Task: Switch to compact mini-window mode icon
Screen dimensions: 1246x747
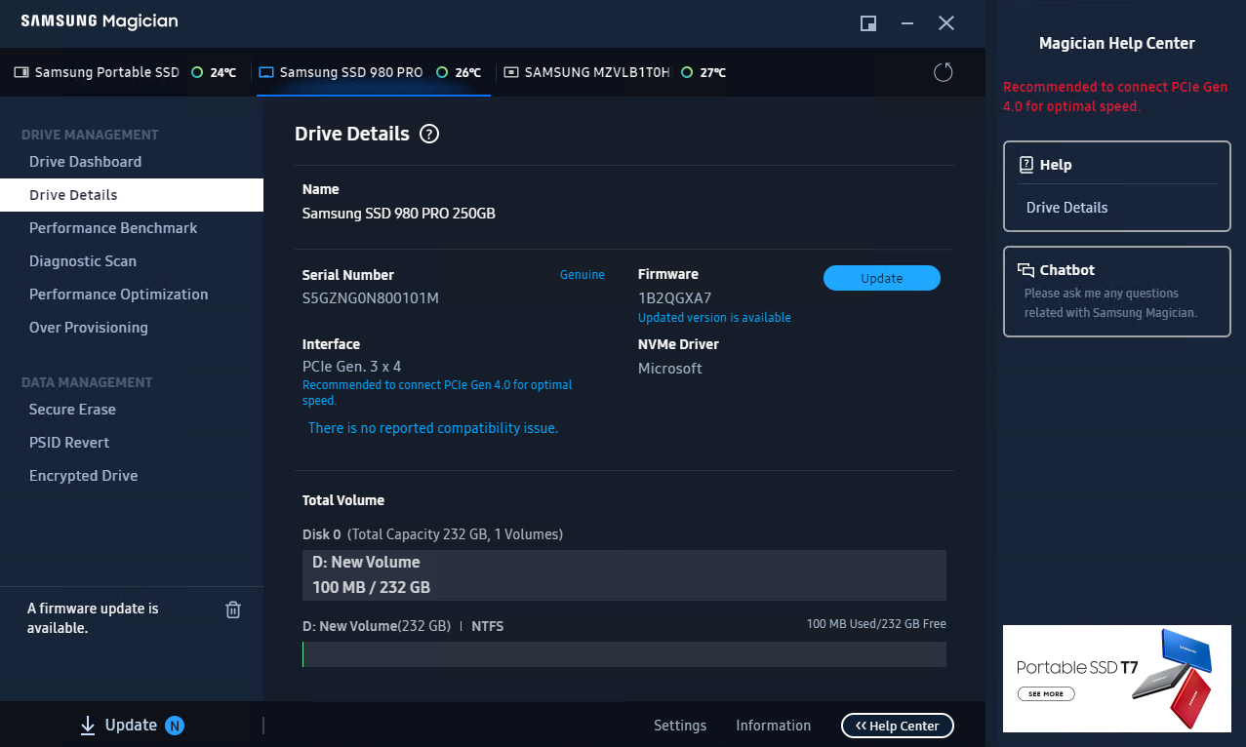Action: point(868,23)
